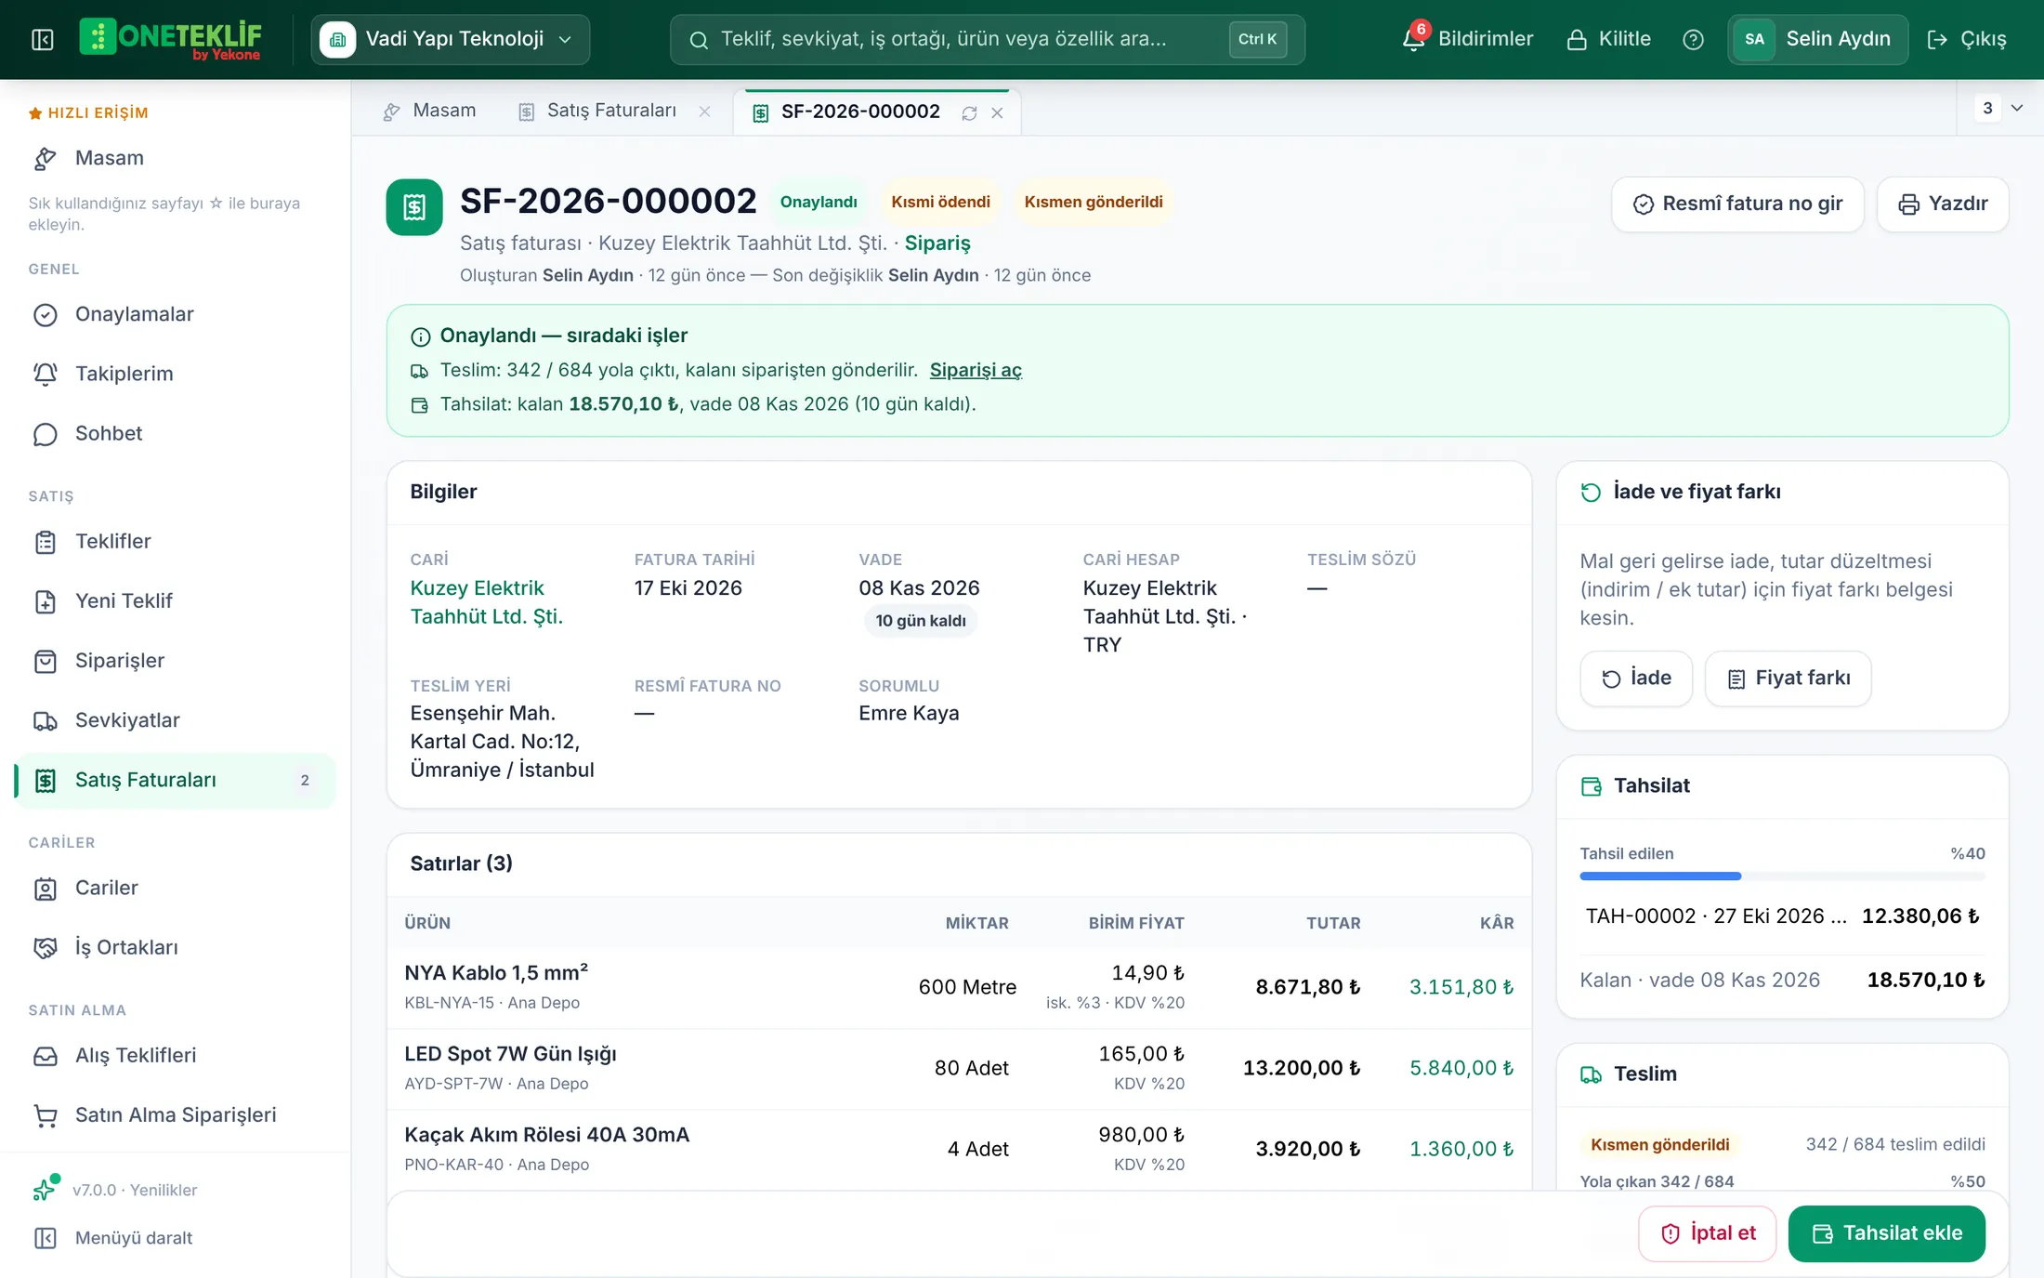Screen dimensions: 2044x1278
Task: Click the İade button
Action: click(1636, 679)
